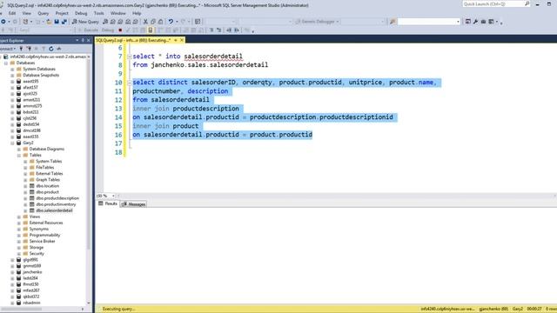Open the View menu
Image resolution: width=557 pixels, height=313 pixels.
pos(27,13)
